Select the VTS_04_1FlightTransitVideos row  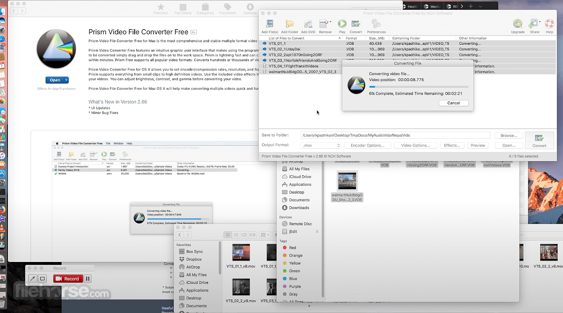coord(408,66)
